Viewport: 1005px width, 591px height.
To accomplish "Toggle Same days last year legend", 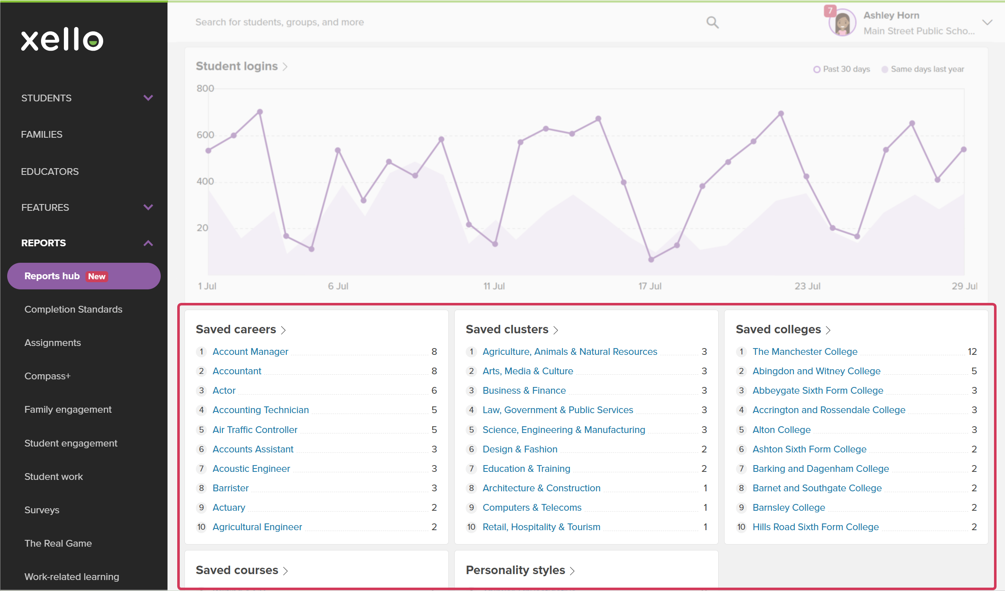I will [923, 69].
